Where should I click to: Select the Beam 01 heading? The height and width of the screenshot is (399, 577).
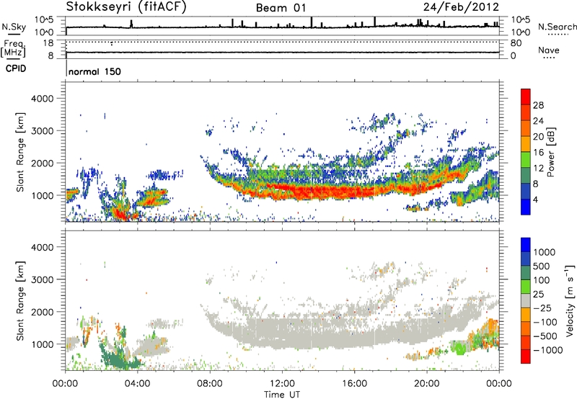coord(281,8)
